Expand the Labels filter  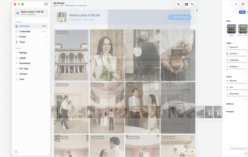click(x=16, y=58)
